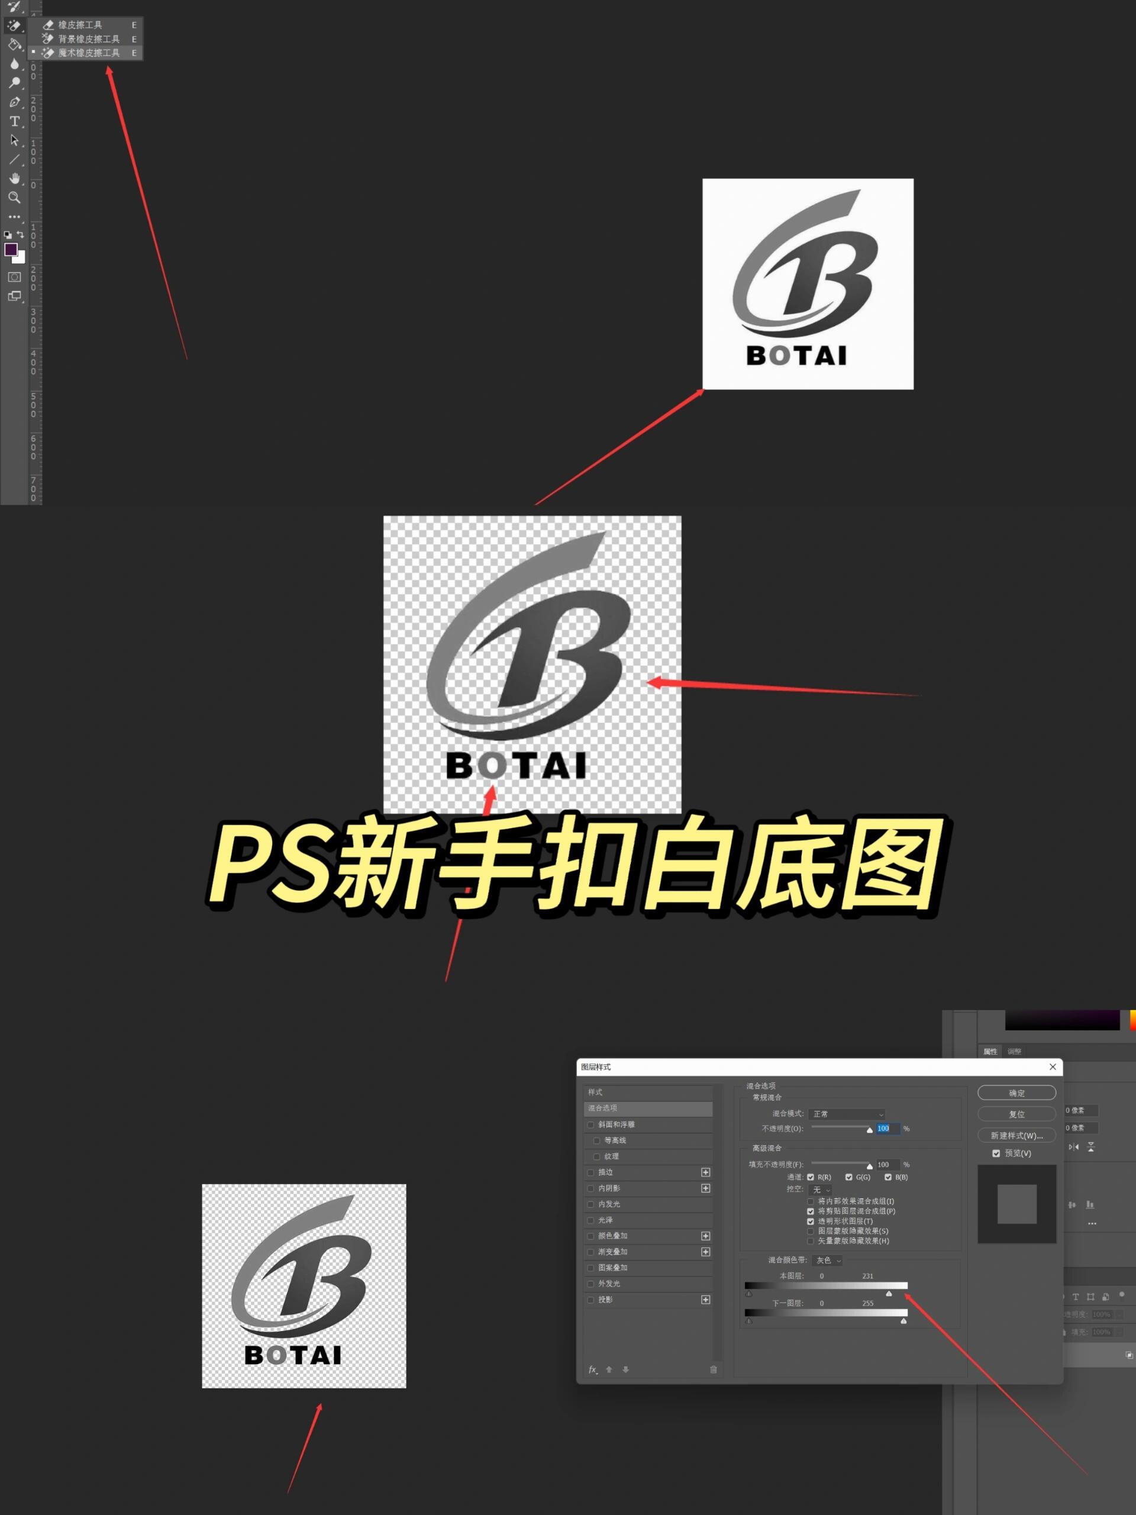Click the 新建样式(W)... button

click(1017, 1136)
